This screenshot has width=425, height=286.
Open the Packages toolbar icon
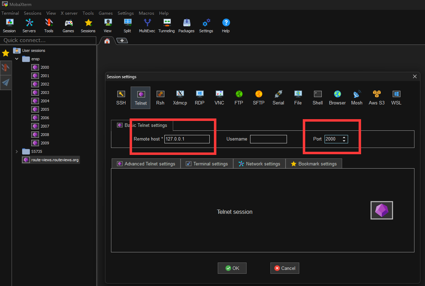(x=186, y=26)
